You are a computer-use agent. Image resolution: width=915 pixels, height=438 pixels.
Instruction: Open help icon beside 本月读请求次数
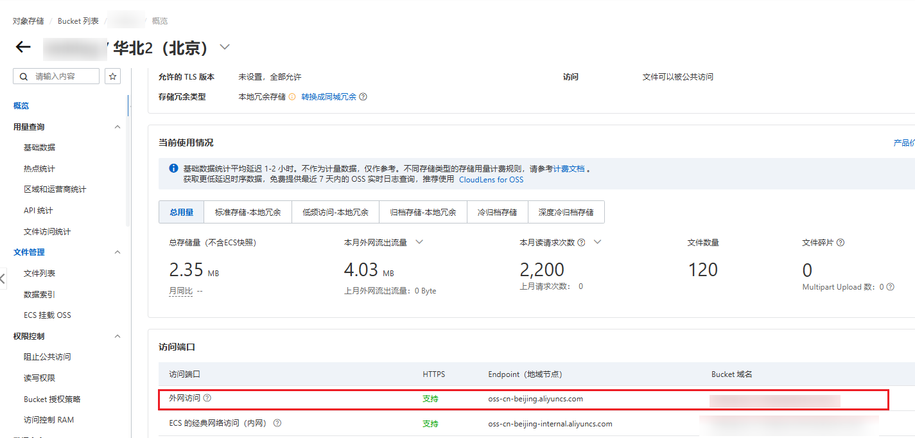point(581,243)
